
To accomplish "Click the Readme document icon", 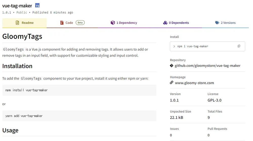I will click(17, 23).
